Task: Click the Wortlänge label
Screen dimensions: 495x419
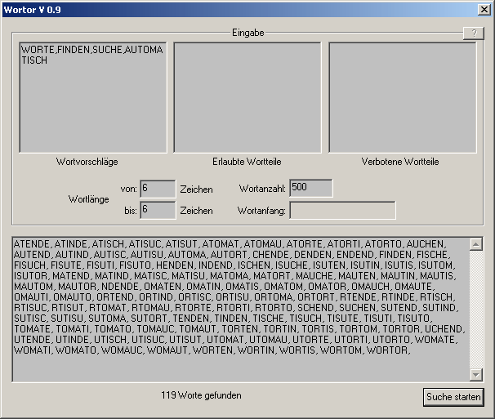Action: pos(88,199)
